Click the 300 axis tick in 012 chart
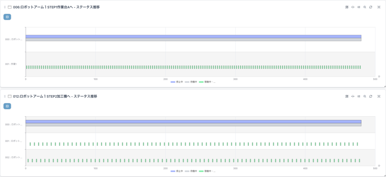This screenshot has width=386, height=177. (235, 168)
